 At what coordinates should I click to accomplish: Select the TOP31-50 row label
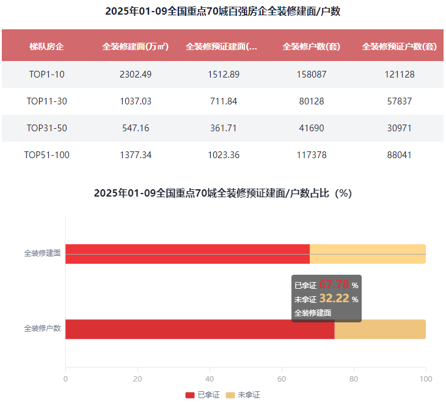(47, 128)
